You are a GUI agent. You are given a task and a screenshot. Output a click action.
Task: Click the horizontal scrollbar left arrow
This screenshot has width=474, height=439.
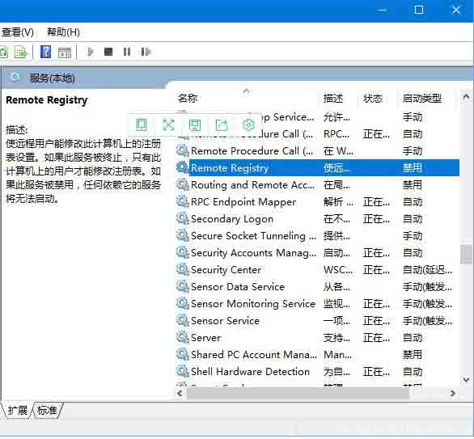pos(180,393)
